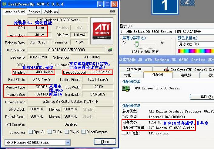Click the DirectX Support 11.0 / SM5.0 value
The width and height of the screenshot is (214, 149).
pyautogui.click(x=100, y=72)
